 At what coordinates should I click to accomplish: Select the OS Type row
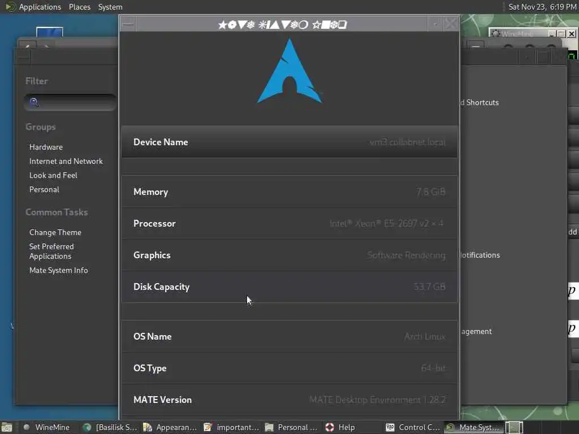tap(289, 368)
